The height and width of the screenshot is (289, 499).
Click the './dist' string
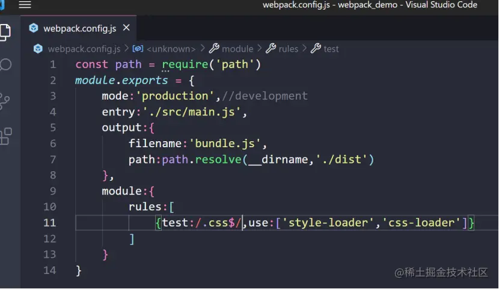coord(341,159)
